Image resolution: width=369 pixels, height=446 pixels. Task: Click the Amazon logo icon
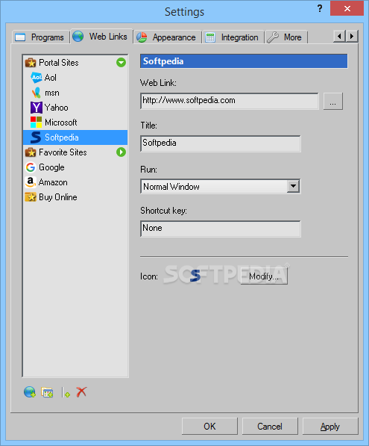coord(31,182)
